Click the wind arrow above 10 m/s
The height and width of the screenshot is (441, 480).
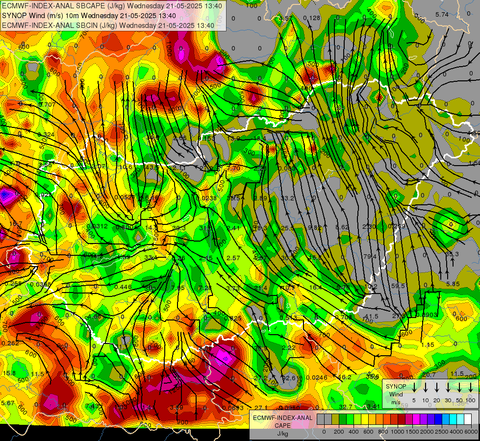[425, 388]
